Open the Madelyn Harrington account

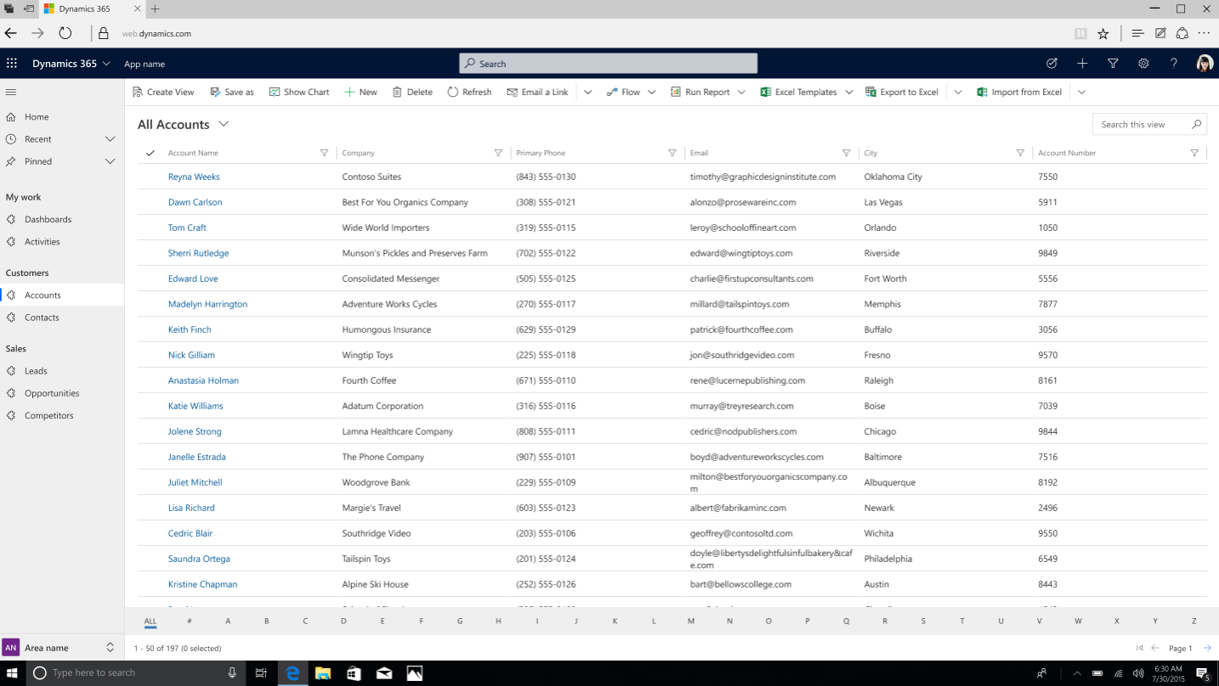coord(207,304)
